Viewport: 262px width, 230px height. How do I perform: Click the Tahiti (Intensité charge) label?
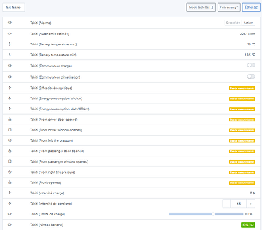47,193
